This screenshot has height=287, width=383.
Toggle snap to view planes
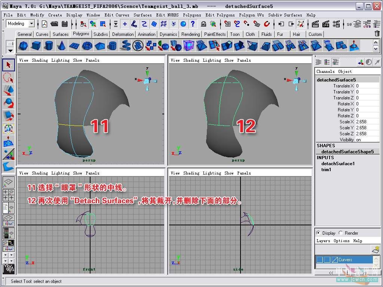[x=257, y=24]
